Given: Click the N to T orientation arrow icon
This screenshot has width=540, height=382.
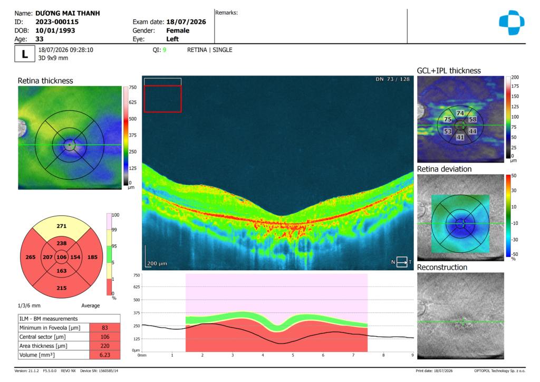Looking at the screenshot, I should click(402, 262).
